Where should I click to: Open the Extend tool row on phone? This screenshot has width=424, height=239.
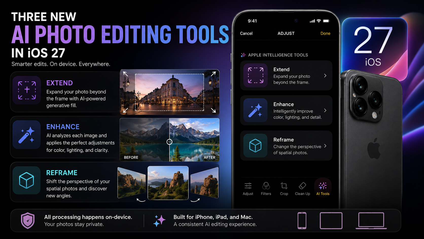pos(286,75)
